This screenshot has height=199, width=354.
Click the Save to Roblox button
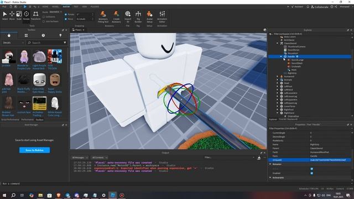34,150
